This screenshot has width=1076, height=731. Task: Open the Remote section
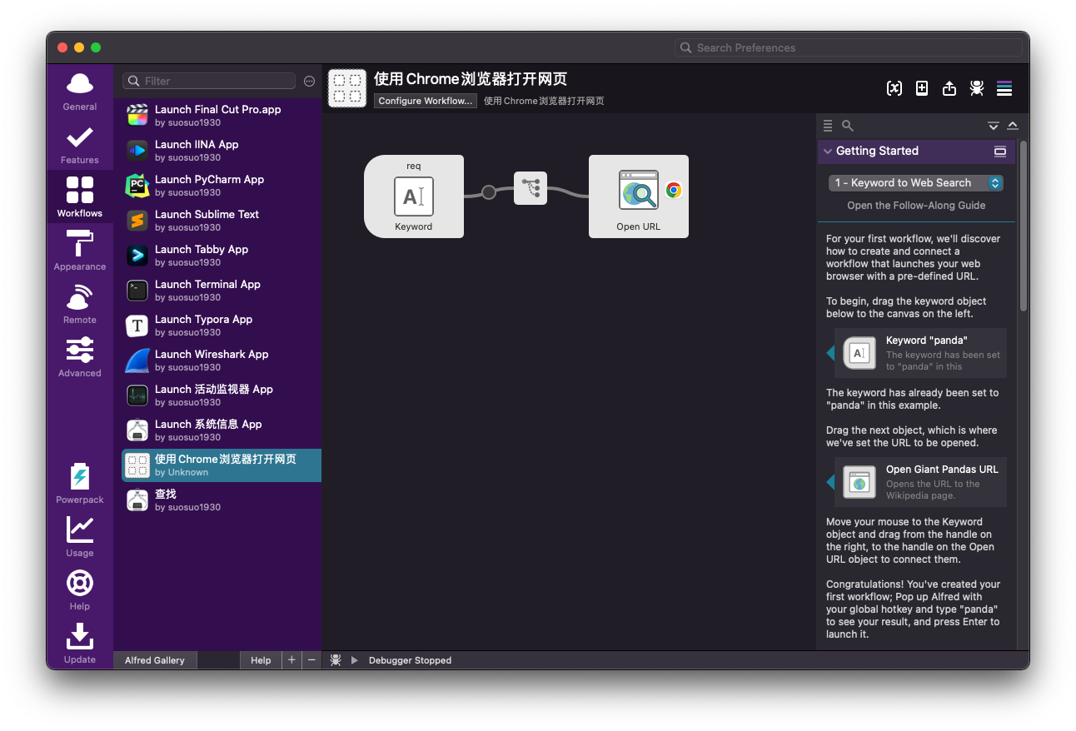pos(80,305)
